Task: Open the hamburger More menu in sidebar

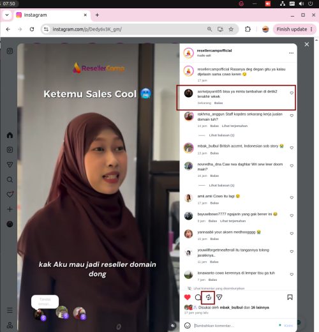Action: click(10, 310)
